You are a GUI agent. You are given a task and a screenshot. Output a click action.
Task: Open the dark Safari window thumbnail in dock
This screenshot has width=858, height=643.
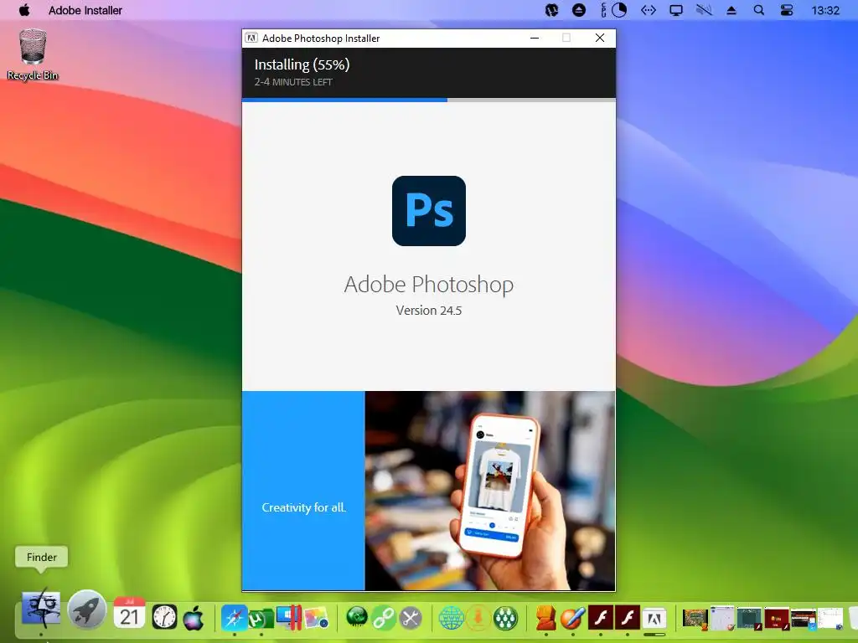pos(804,619)
